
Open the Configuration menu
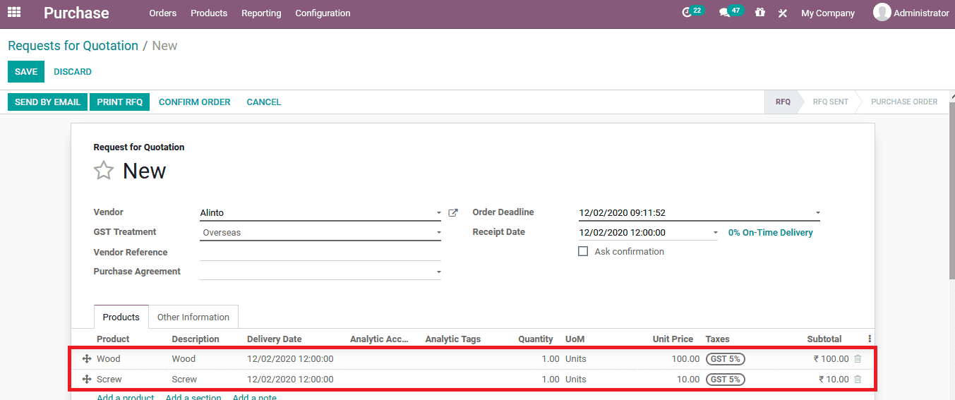323,13
